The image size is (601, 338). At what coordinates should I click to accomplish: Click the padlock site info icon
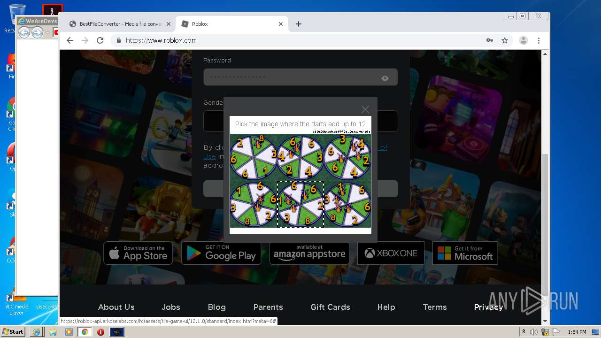coord(118,40)
